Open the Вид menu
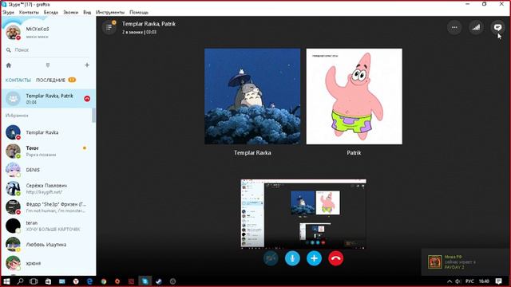Viewport: 511px width, 287px height. coord(87,12)
